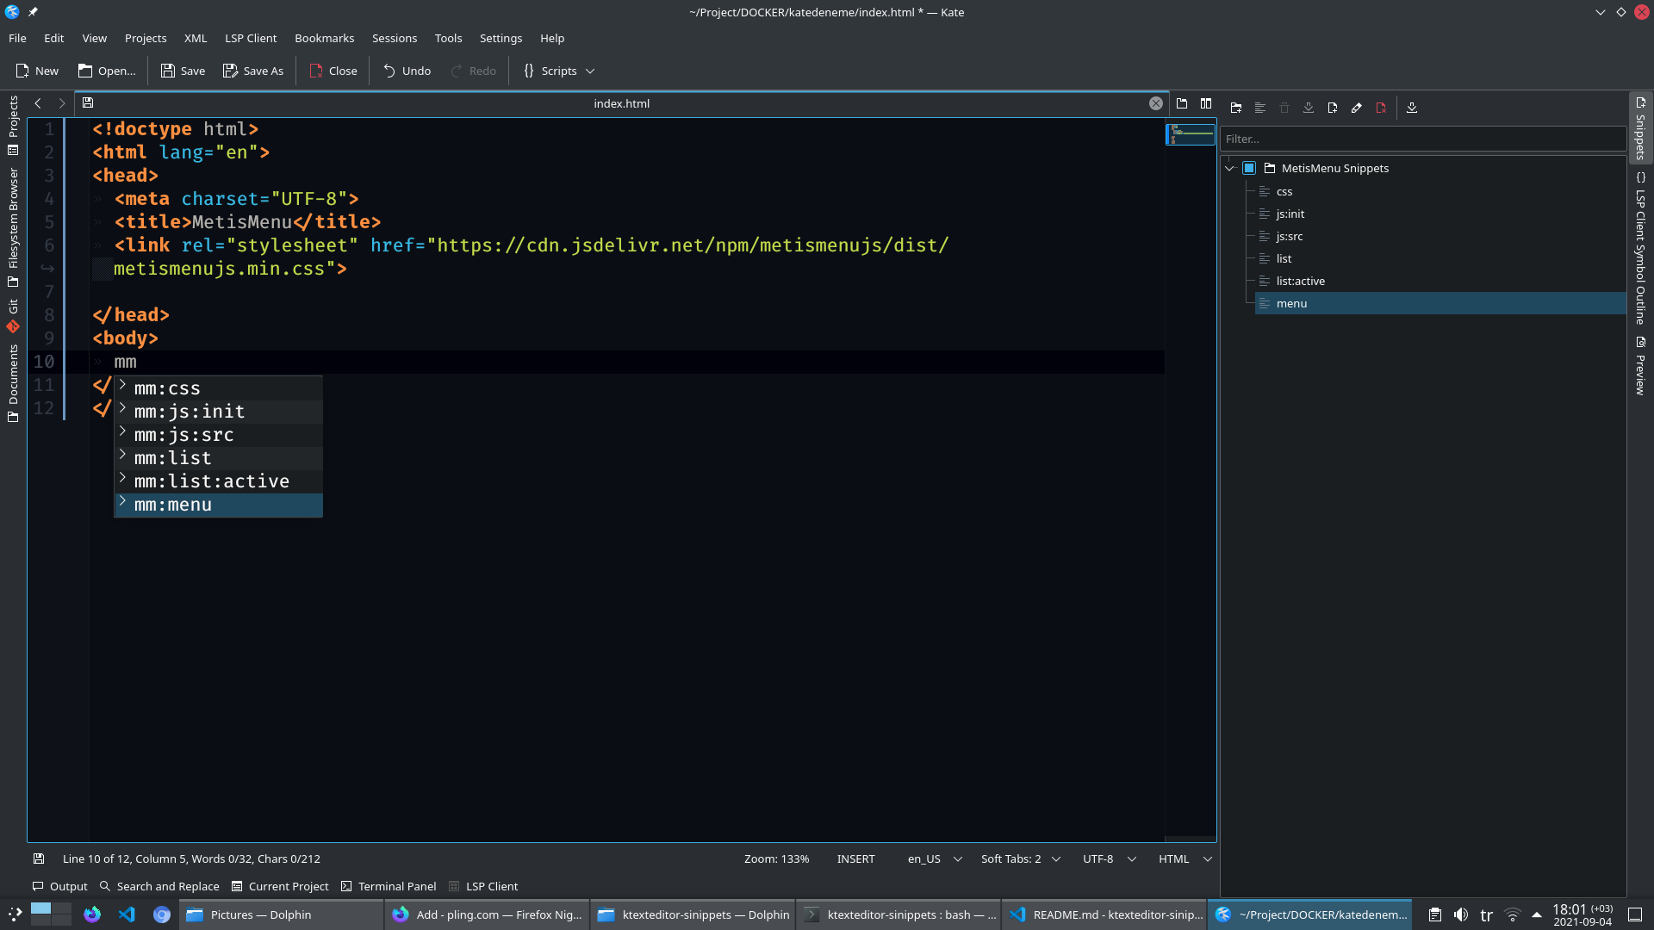
Task: Open the en_US dictionary dropdown
Action: [935, 859]
